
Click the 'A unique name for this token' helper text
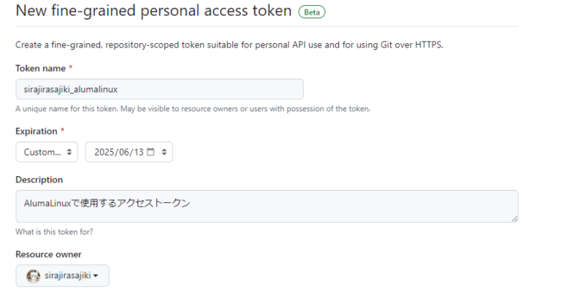[193, 109]
